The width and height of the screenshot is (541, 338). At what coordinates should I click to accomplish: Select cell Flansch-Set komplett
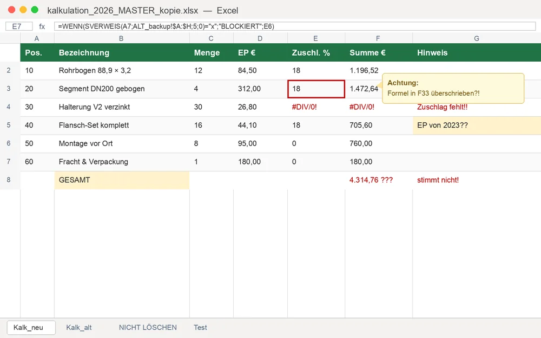pyautogui.click(x=121, y=125)
